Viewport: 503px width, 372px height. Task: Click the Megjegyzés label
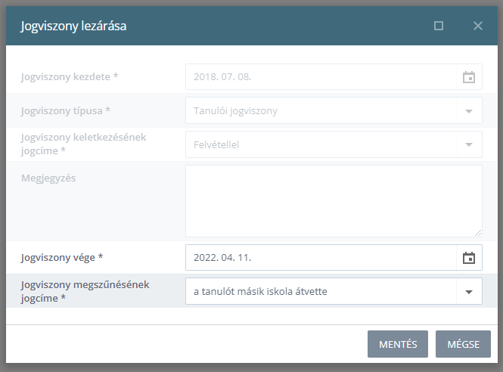pyautogui.click(x=48, y=178)
